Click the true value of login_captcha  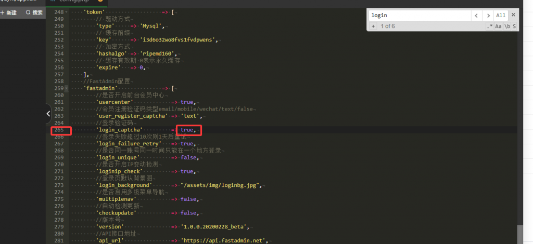[x=187, y=129]
